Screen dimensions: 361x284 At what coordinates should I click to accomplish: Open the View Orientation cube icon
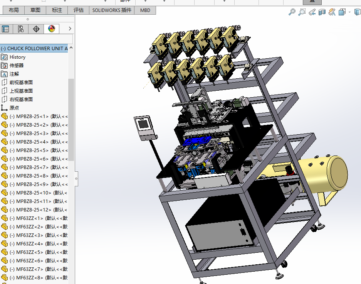coord(342,12)
